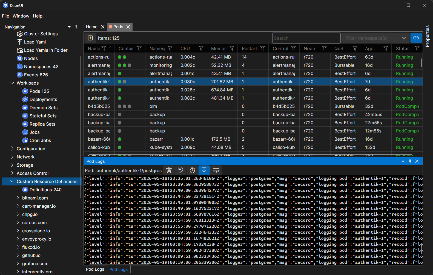Image resolution: width=433 pixels, height=275 pixels.
Task: Open the Nodes icon in navigation
Action: click(x=20, y=58)
